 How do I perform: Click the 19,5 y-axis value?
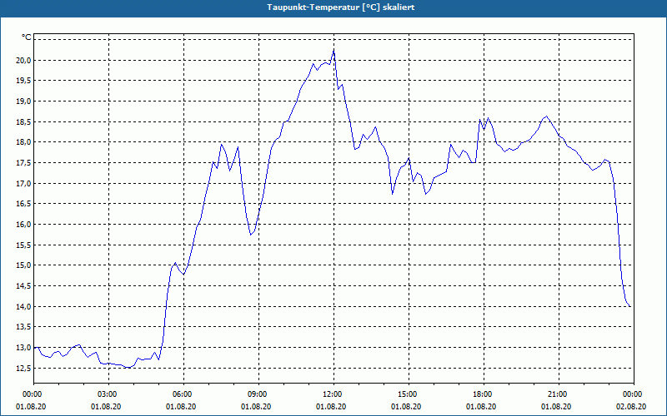pos(24,81)
